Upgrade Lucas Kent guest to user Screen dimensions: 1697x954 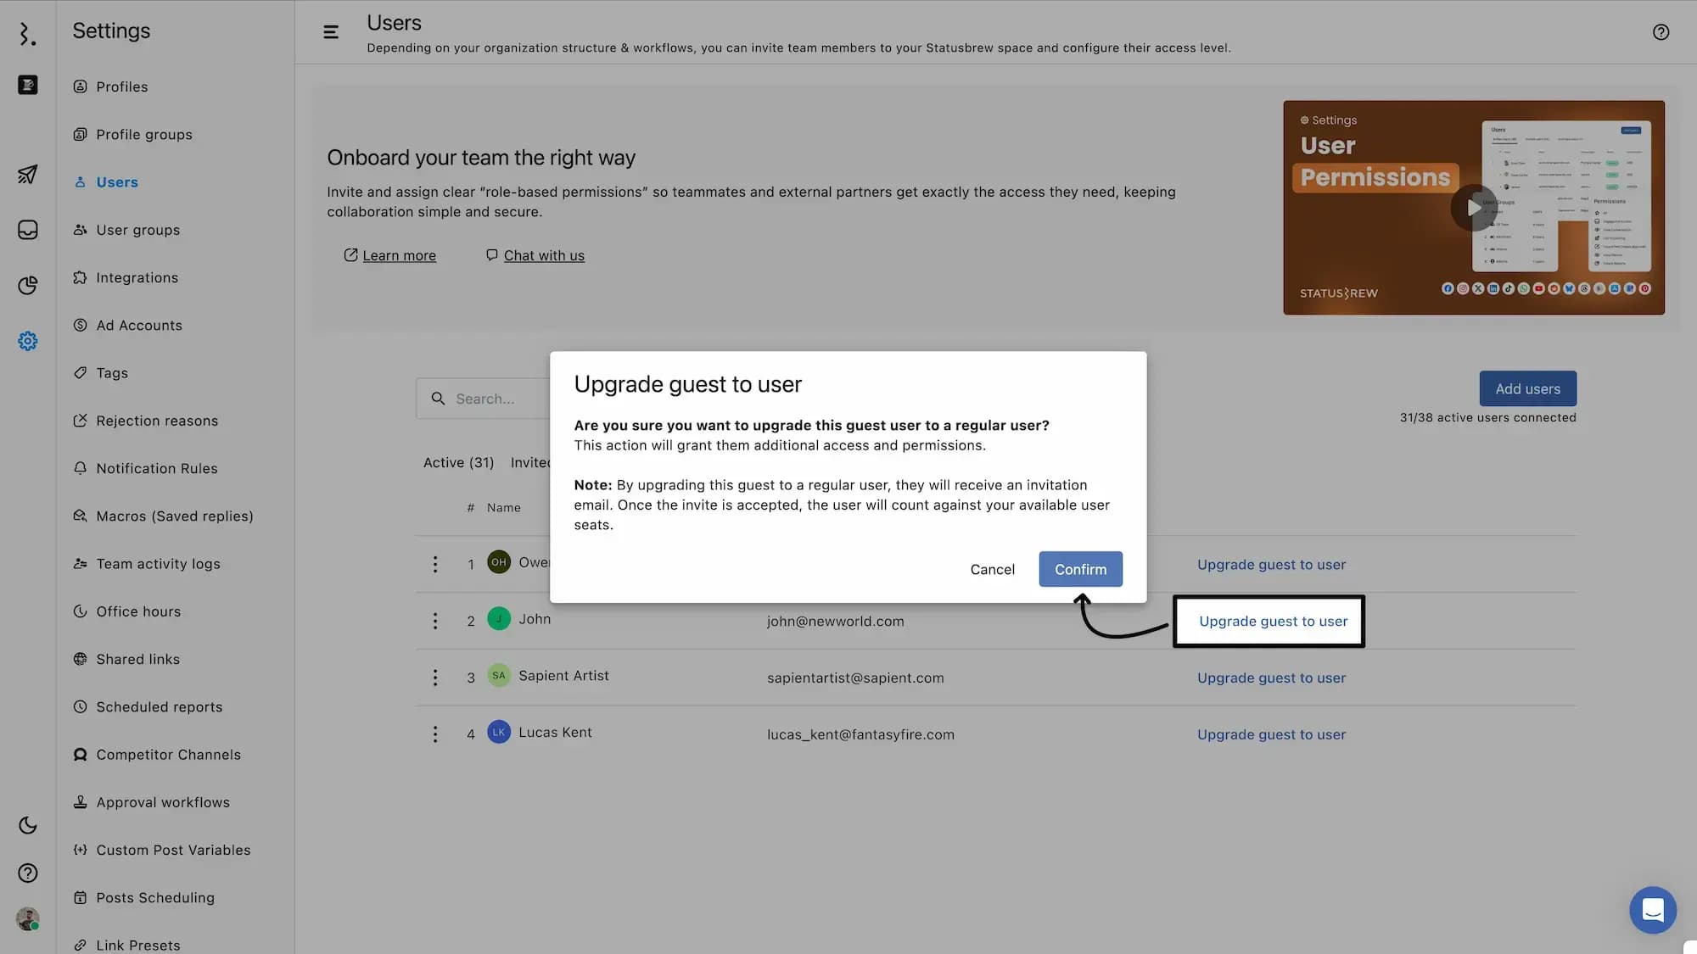(1270, 734)
